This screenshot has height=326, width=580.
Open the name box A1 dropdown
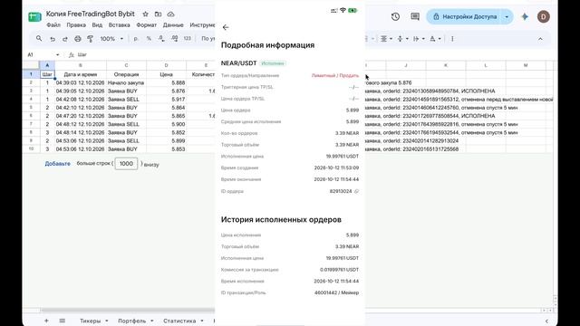[57, 54]
